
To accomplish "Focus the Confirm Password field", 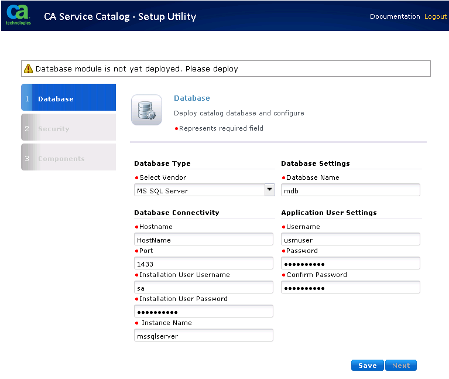I will click(350, 287).
